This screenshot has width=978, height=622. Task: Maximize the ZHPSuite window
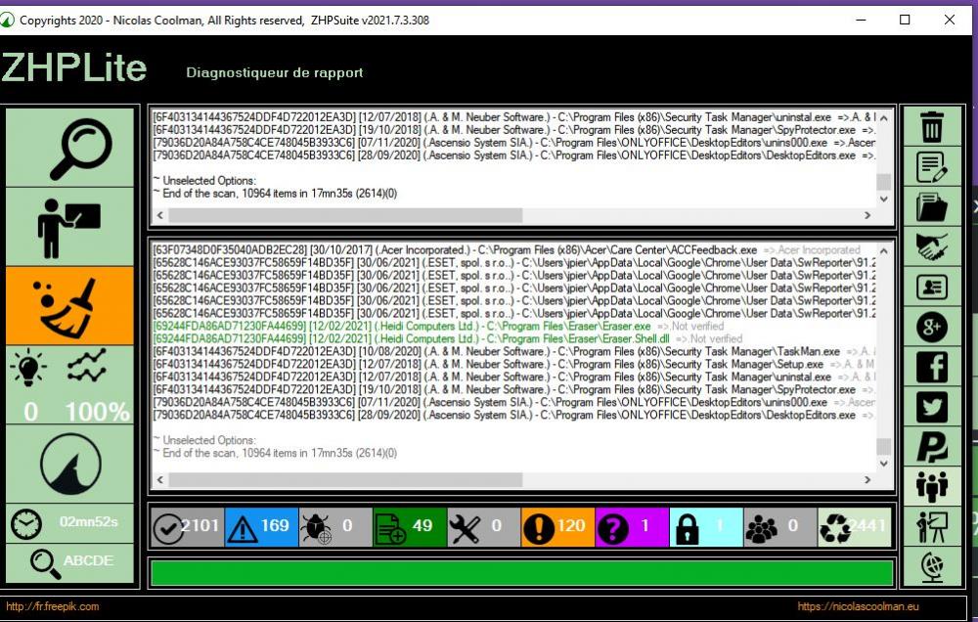(905, 20)
